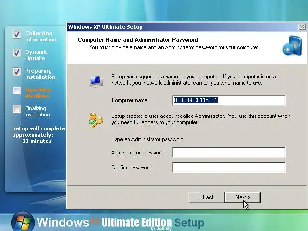Go back with the Back button

pyautogui.click(x=206, y=197)
